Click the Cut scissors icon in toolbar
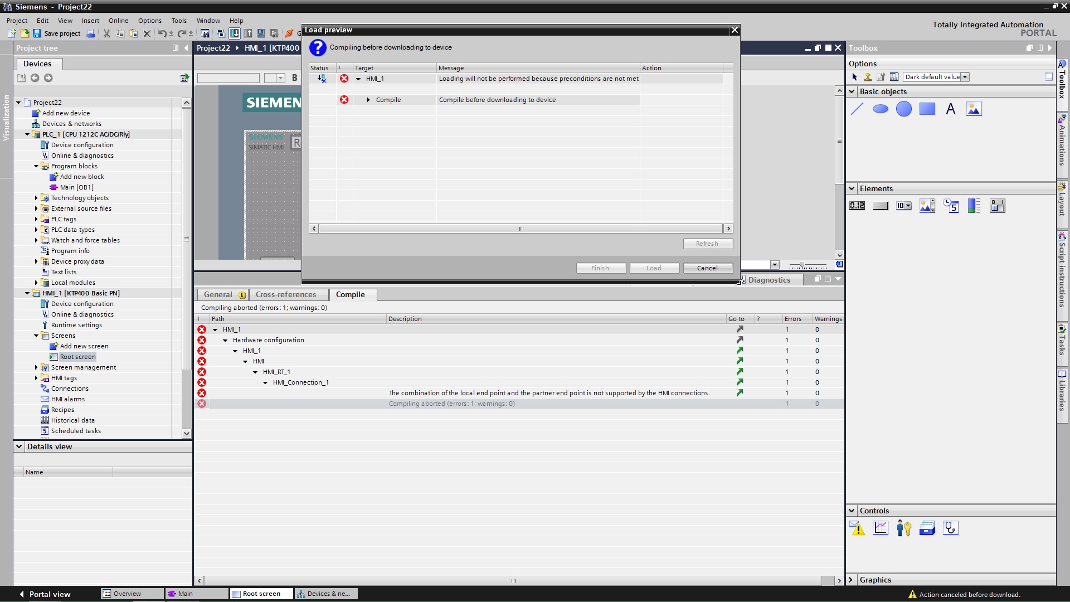This screenshot has height=602, width=1070. [106, 33]
